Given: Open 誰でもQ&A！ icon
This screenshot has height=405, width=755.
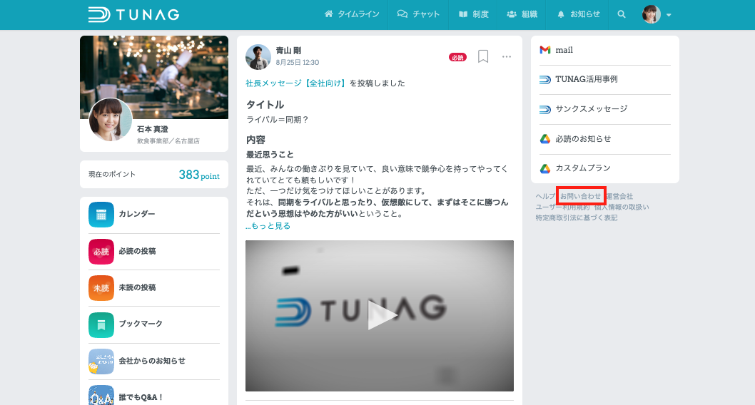Looking at the screenshot, I should point(101,396).
